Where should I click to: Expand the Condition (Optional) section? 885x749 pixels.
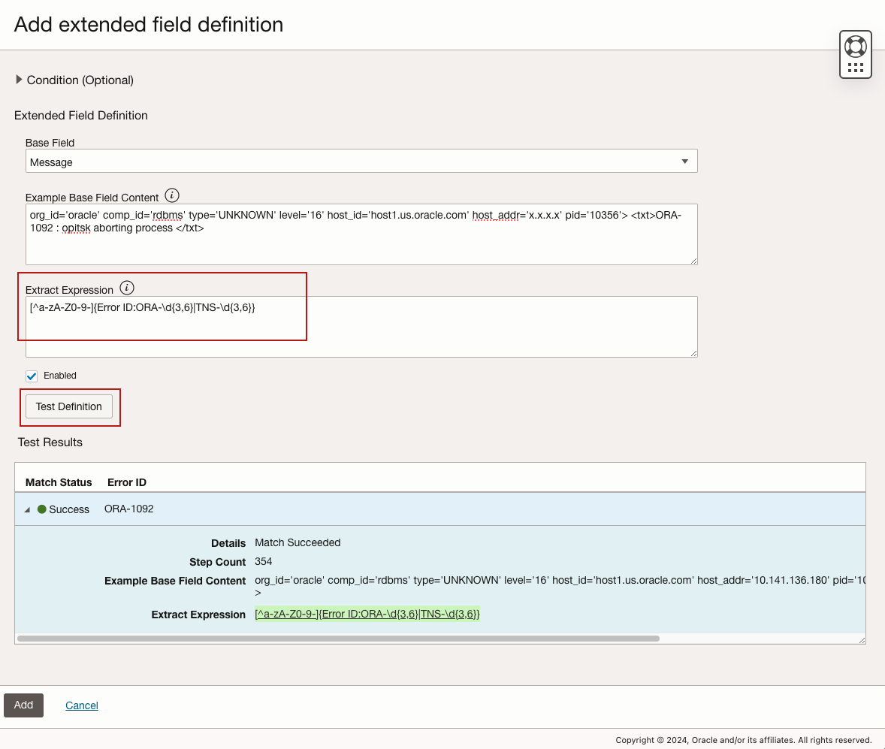click(x=19, y=80)
